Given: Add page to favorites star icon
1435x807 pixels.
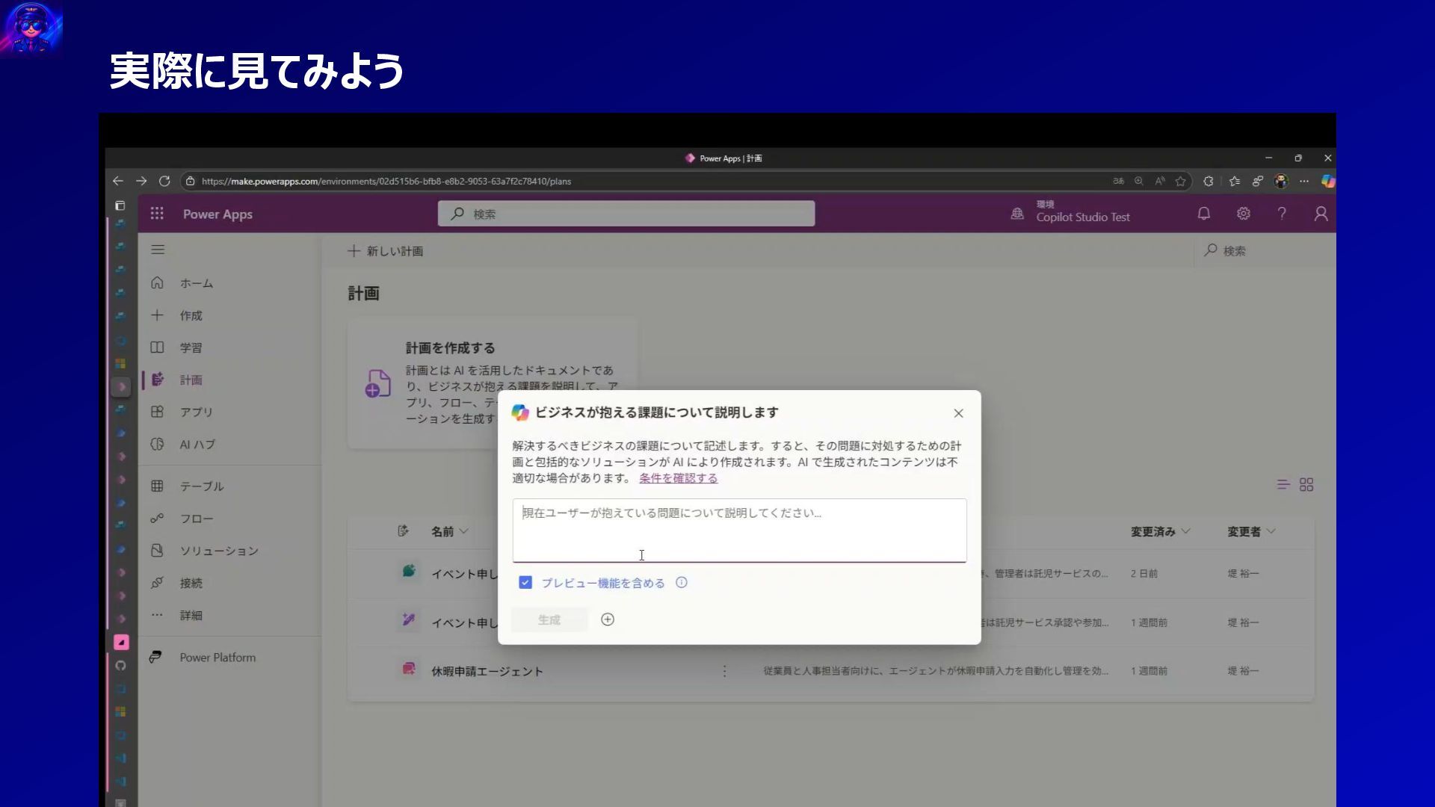Looking at the screenshot, I should (x=1180, y=181).
